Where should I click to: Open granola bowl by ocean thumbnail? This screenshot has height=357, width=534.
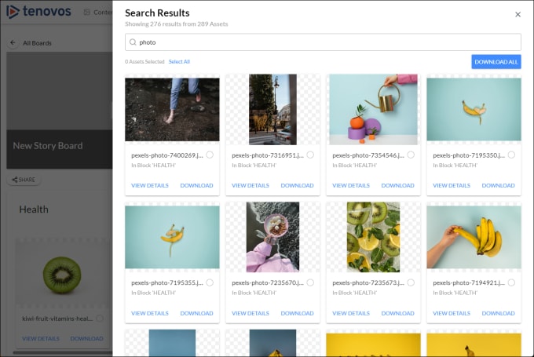(x=272, y=237)
